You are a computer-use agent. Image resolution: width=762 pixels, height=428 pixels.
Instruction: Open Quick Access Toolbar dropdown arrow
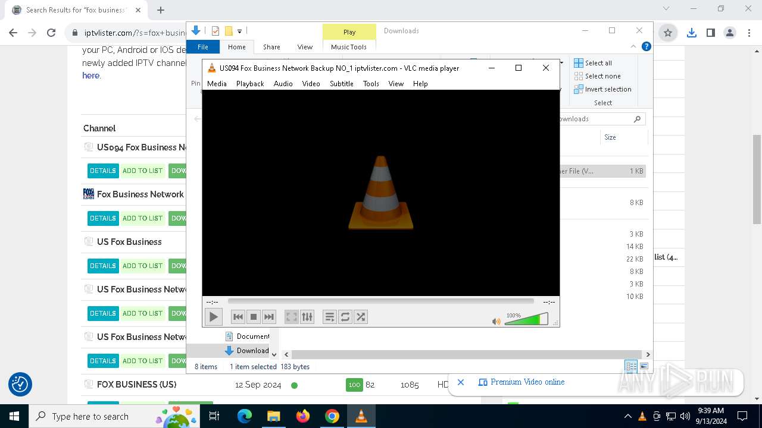[x=239, y=31]
